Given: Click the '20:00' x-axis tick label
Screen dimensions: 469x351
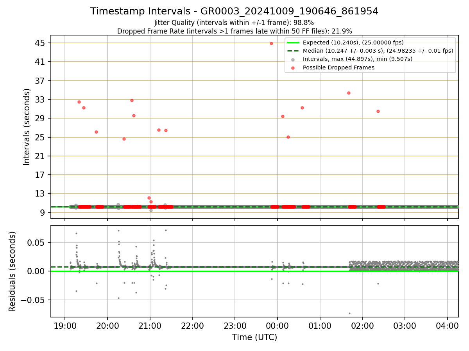Looking at the screenshot, I should tap(107, 326).
